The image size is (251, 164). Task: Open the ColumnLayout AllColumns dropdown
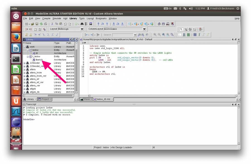coord(144,29)
